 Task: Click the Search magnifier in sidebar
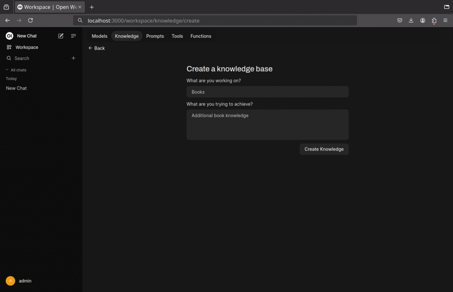(x=9, y=58)
